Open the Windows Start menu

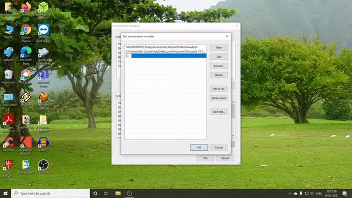[x=5, y=193]
